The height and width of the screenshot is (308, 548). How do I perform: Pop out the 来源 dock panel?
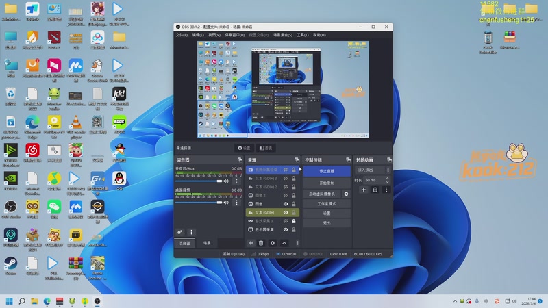click(x=297, y=160)
